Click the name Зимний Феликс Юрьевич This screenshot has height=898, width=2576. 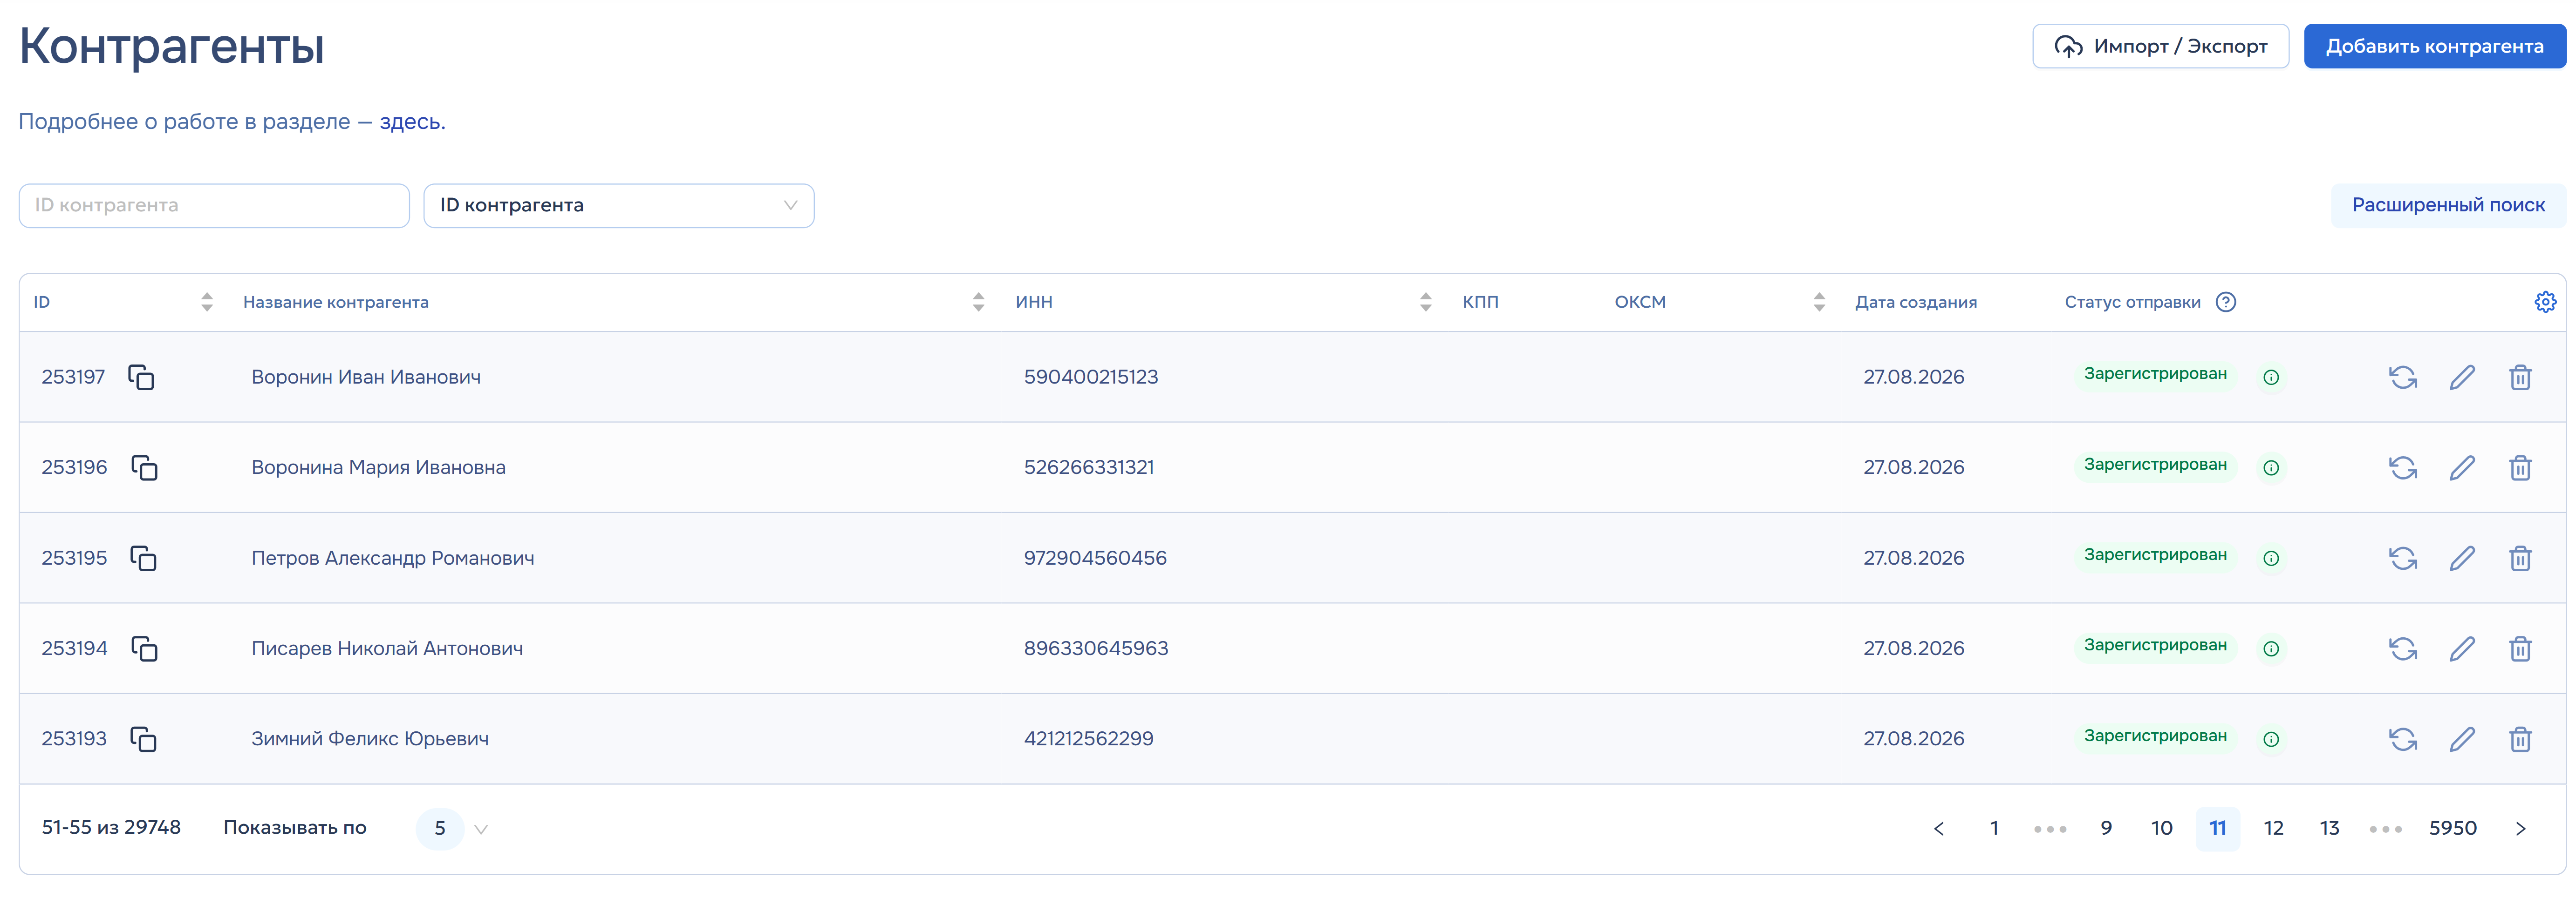(370, 739)
